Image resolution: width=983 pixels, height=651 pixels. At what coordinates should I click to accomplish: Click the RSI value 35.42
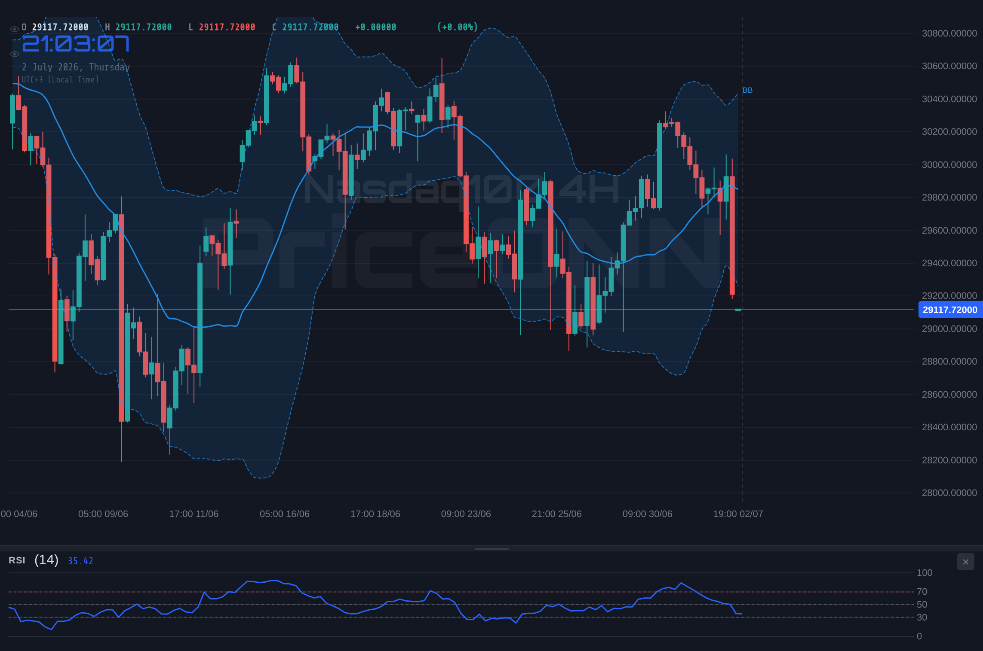coord(80,561)
